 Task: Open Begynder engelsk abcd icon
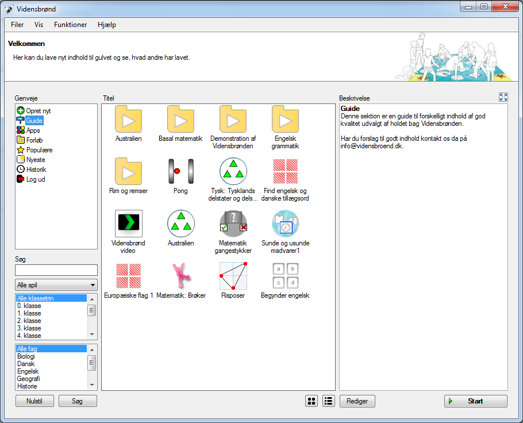pos(285,276)
